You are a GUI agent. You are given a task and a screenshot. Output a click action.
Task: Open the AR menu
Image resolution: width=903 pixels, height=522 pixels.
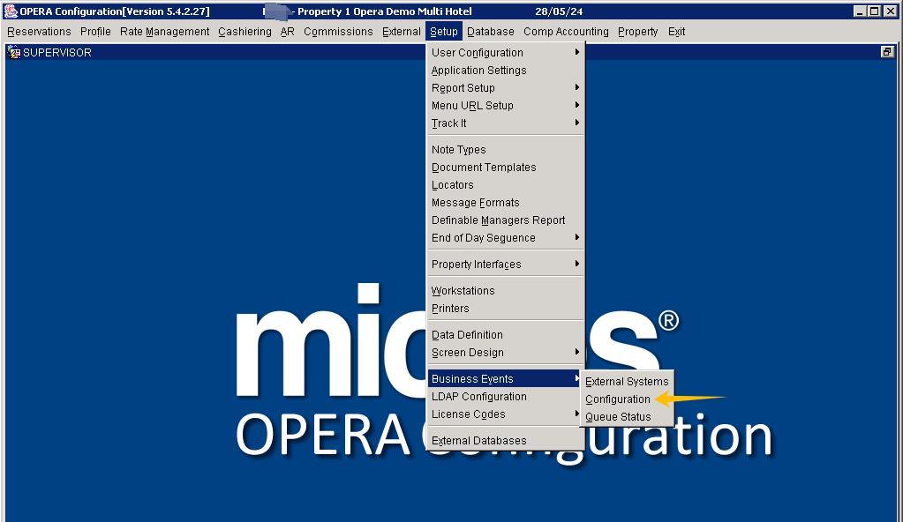(x=288, y=32)
